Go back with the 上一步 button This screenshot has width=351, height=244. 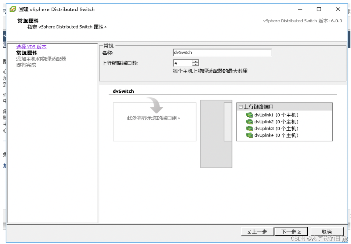257,232
